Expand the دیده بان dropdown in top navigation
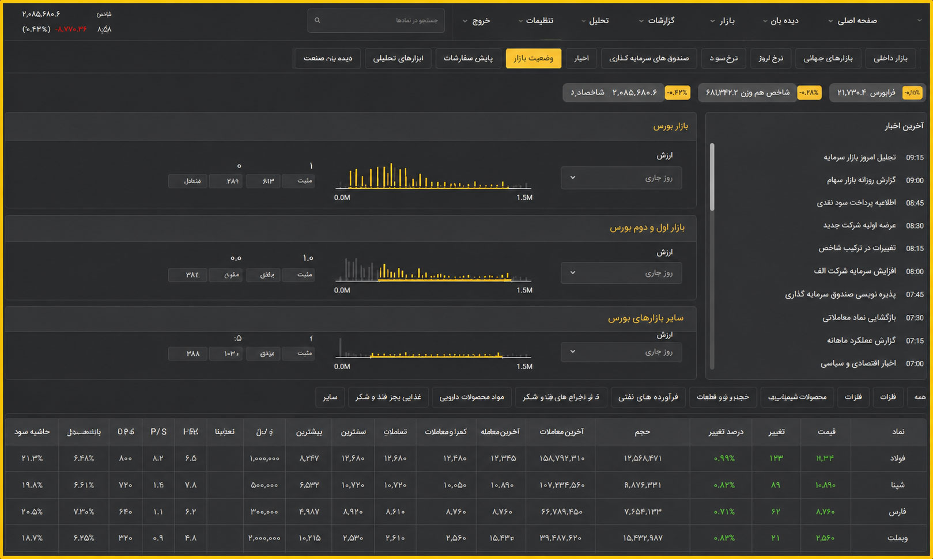 tap(781, 21)
